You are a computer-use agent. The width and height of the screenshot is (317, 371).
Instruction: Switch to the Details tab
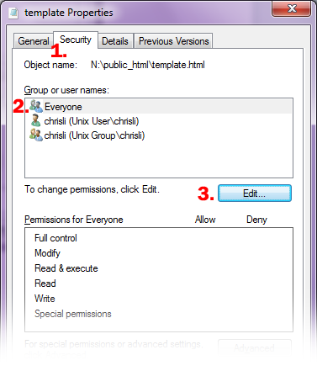coord(115,41)
